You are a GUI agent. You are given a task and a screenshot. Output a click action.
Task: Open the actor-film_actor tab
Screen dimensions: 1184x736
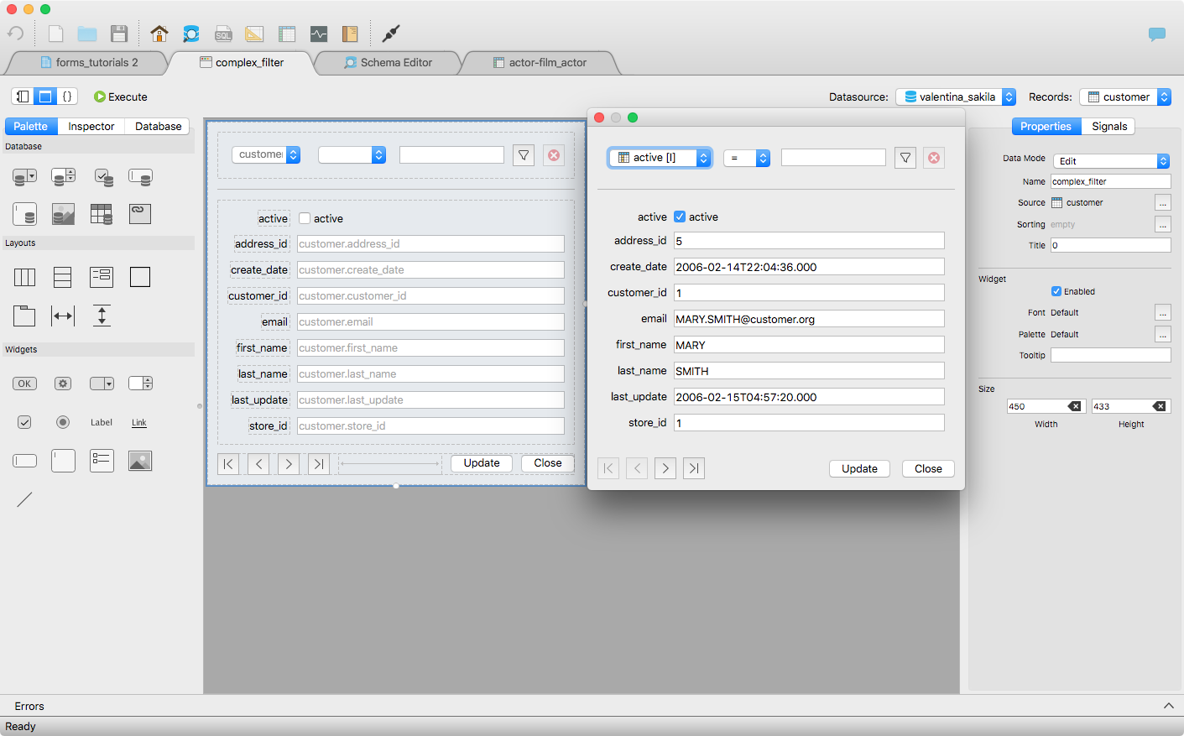point(540,62)
